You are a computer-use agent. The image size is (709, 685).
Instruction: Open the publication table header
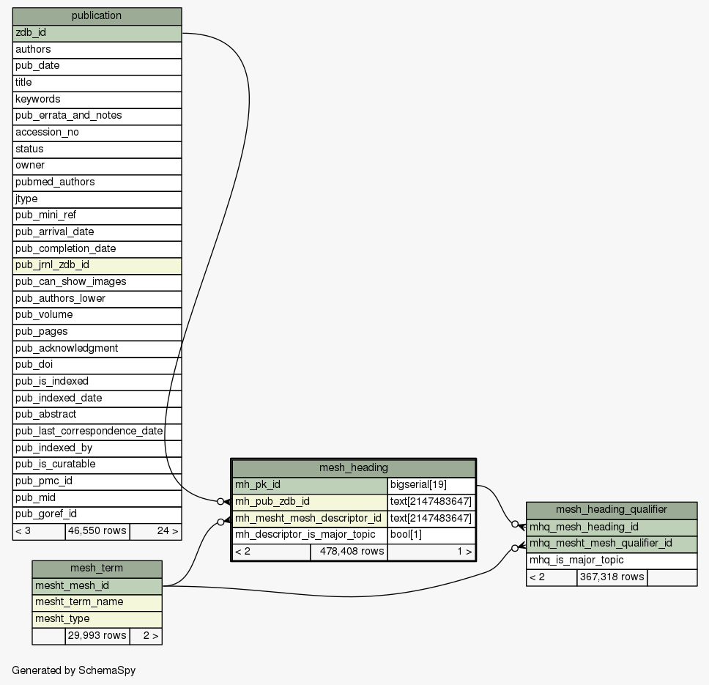[97, 15]
